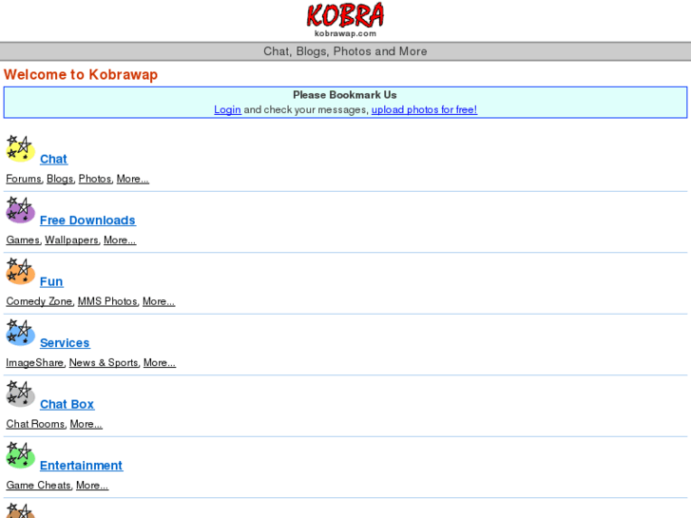
Task: Click the yellow star icon beside Chat
Action: pos(20,148)
